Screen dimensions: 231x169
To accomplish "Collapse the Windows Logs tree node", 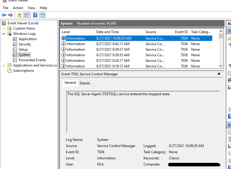I will (4, 34).
